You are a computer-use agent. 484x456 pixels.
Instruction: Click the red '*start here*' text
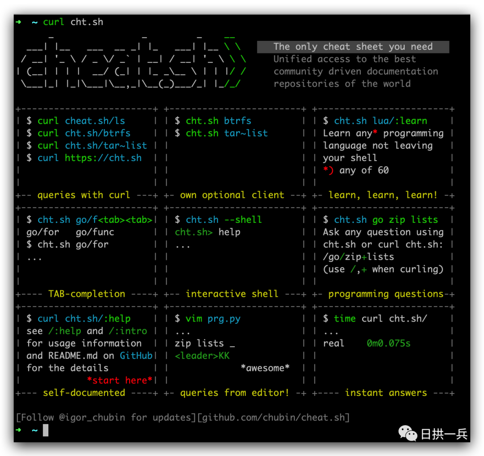pyautogui.click(x=120, y=380)
